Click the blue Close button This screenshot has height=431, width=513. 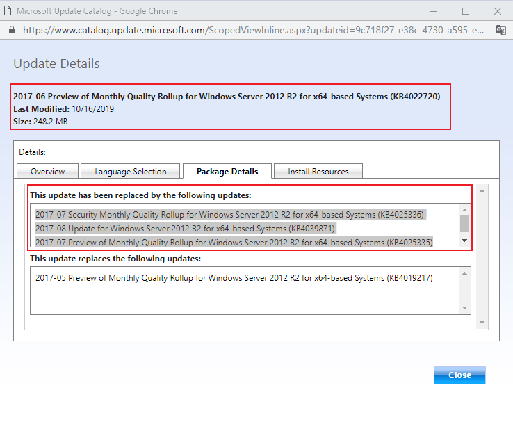pyautogui.click(x=459, y=375)
